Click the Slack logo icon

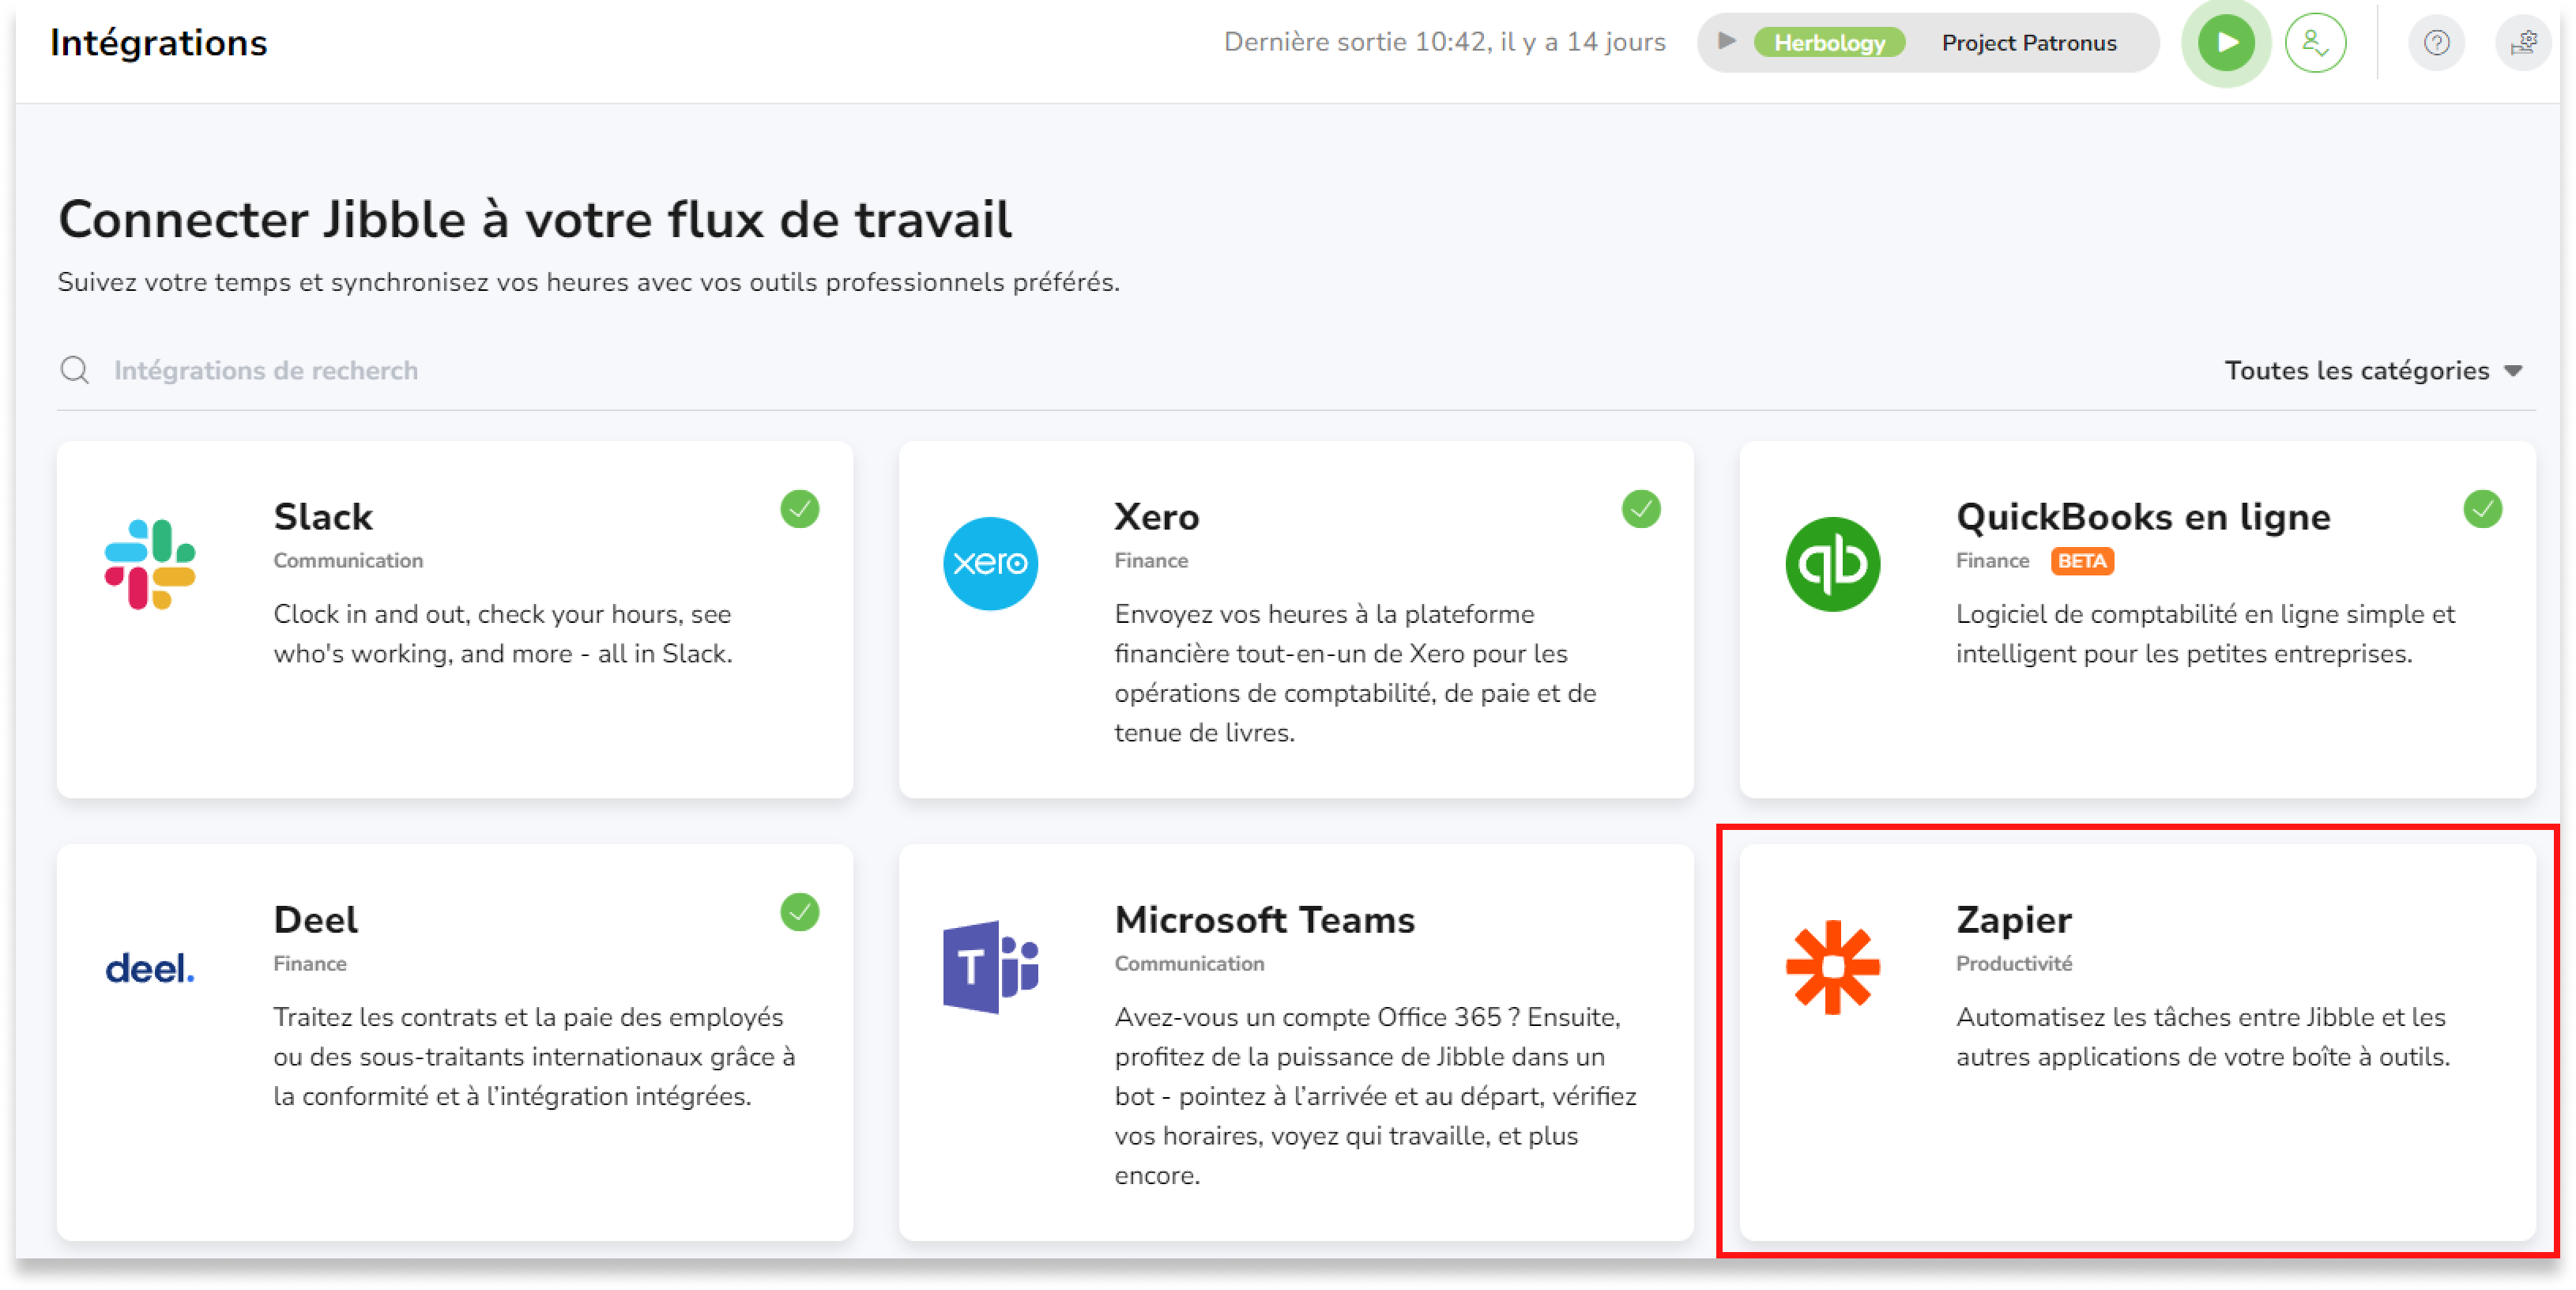[150, 564]
